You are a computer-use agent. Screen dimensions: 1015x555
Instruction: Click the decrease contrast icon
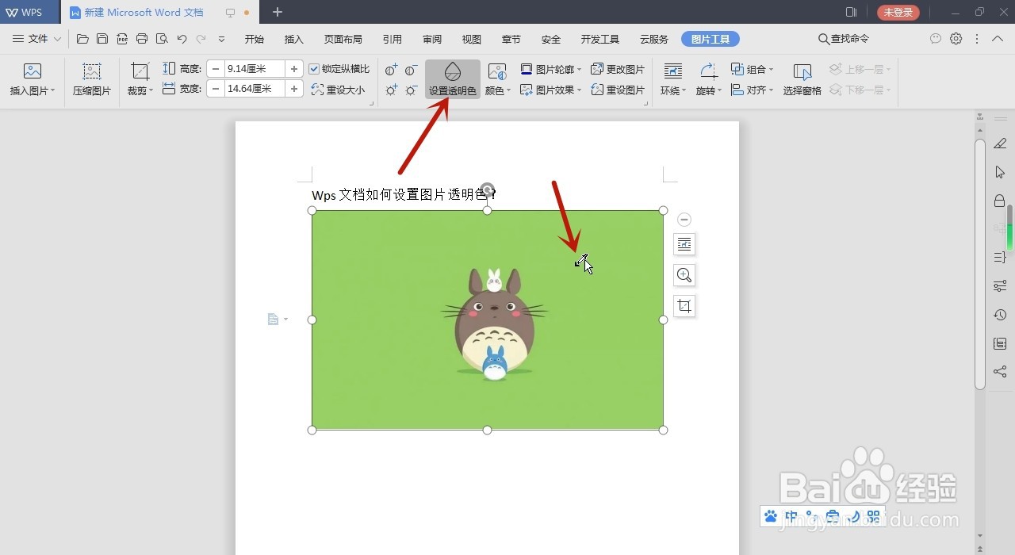pyautogui.click(x=412, y=70)
